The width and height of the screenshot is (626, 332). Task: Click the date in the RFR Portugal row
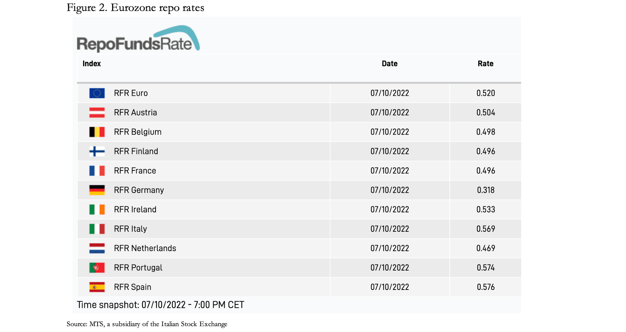[x=390, y=268]
